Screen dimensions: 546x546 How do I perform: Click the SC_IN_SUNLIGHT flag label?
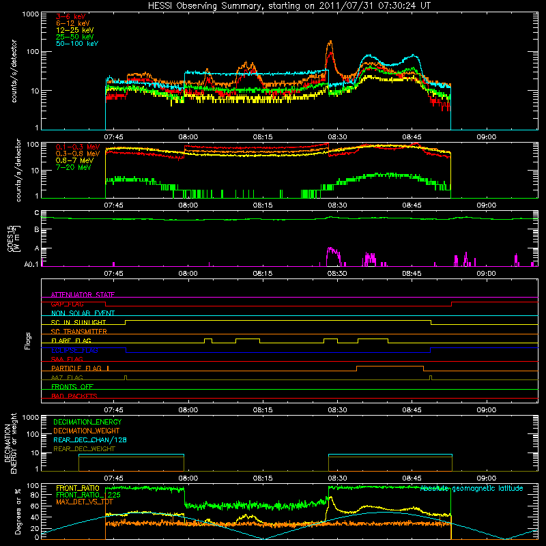coord(78,322)
